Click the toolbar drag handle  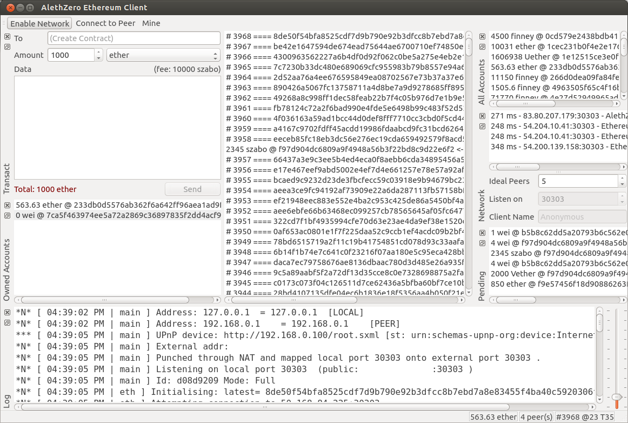click(4, 23)
